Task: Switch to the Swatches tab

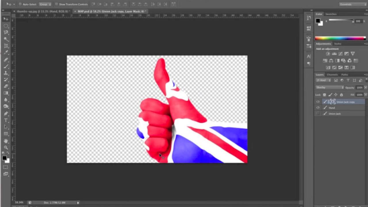Action: [x=331, y=14]
